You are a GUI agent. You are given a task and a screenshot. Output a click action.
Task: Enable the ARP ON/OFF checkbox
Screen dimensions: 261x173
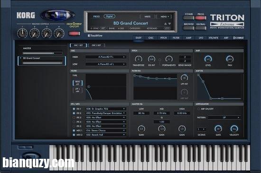coord(198,109)
